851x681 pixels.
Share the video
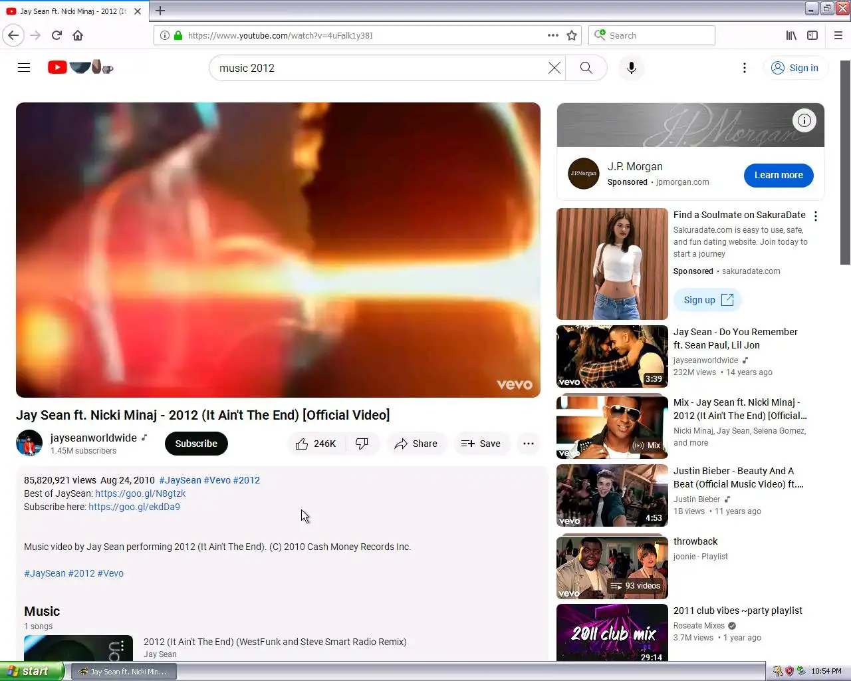[x=416, y=444]
